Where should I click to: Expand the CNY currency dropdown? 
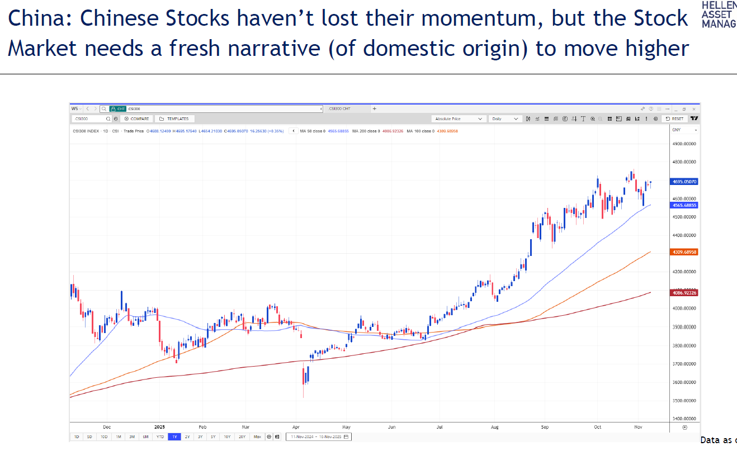click(684, 130)
